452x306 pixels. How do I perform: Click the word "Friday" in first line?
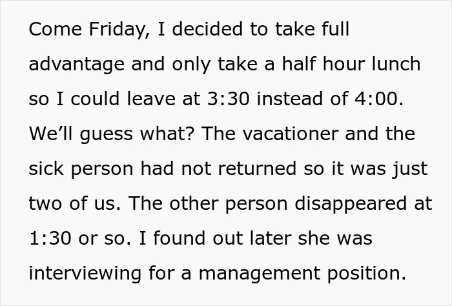(x=118, y=30)
